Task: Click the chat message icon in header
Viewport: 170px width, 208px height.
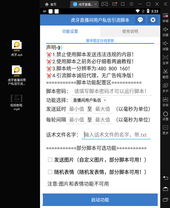Action: coord(140,20)
